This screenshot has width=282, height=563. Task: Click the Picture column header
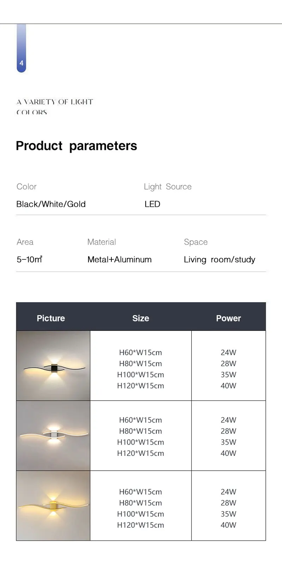51,318
